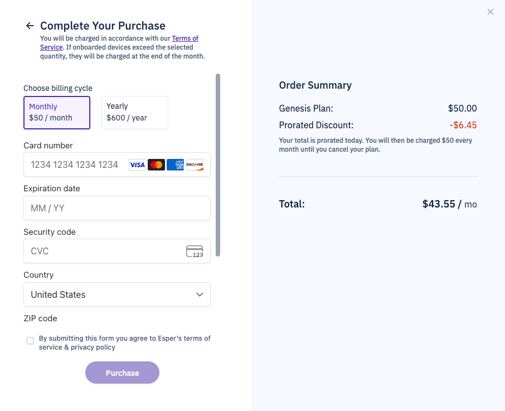Viewport: 505px width, 411px height.
Task: Click the Purchase button
Action: click(x=122, y=372)
